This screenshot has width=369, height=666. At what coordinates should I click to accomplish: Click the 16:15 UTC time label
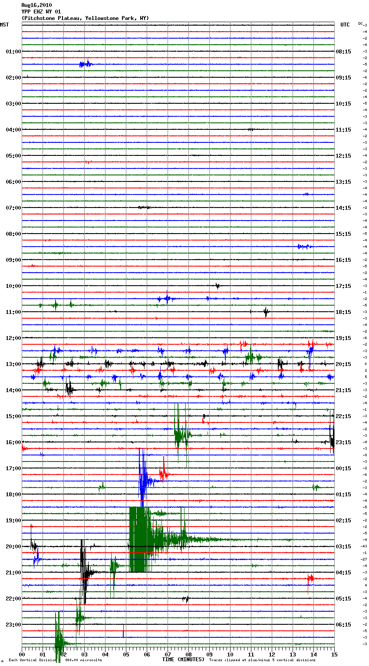(x=343, y=260)
